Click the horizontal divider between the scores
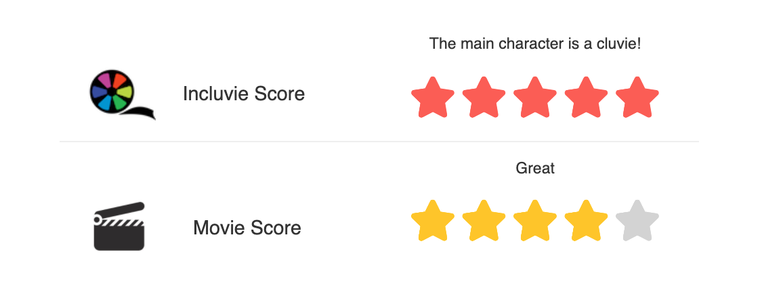This screenshot has height=294, width=783. click(x=379, y=142)
